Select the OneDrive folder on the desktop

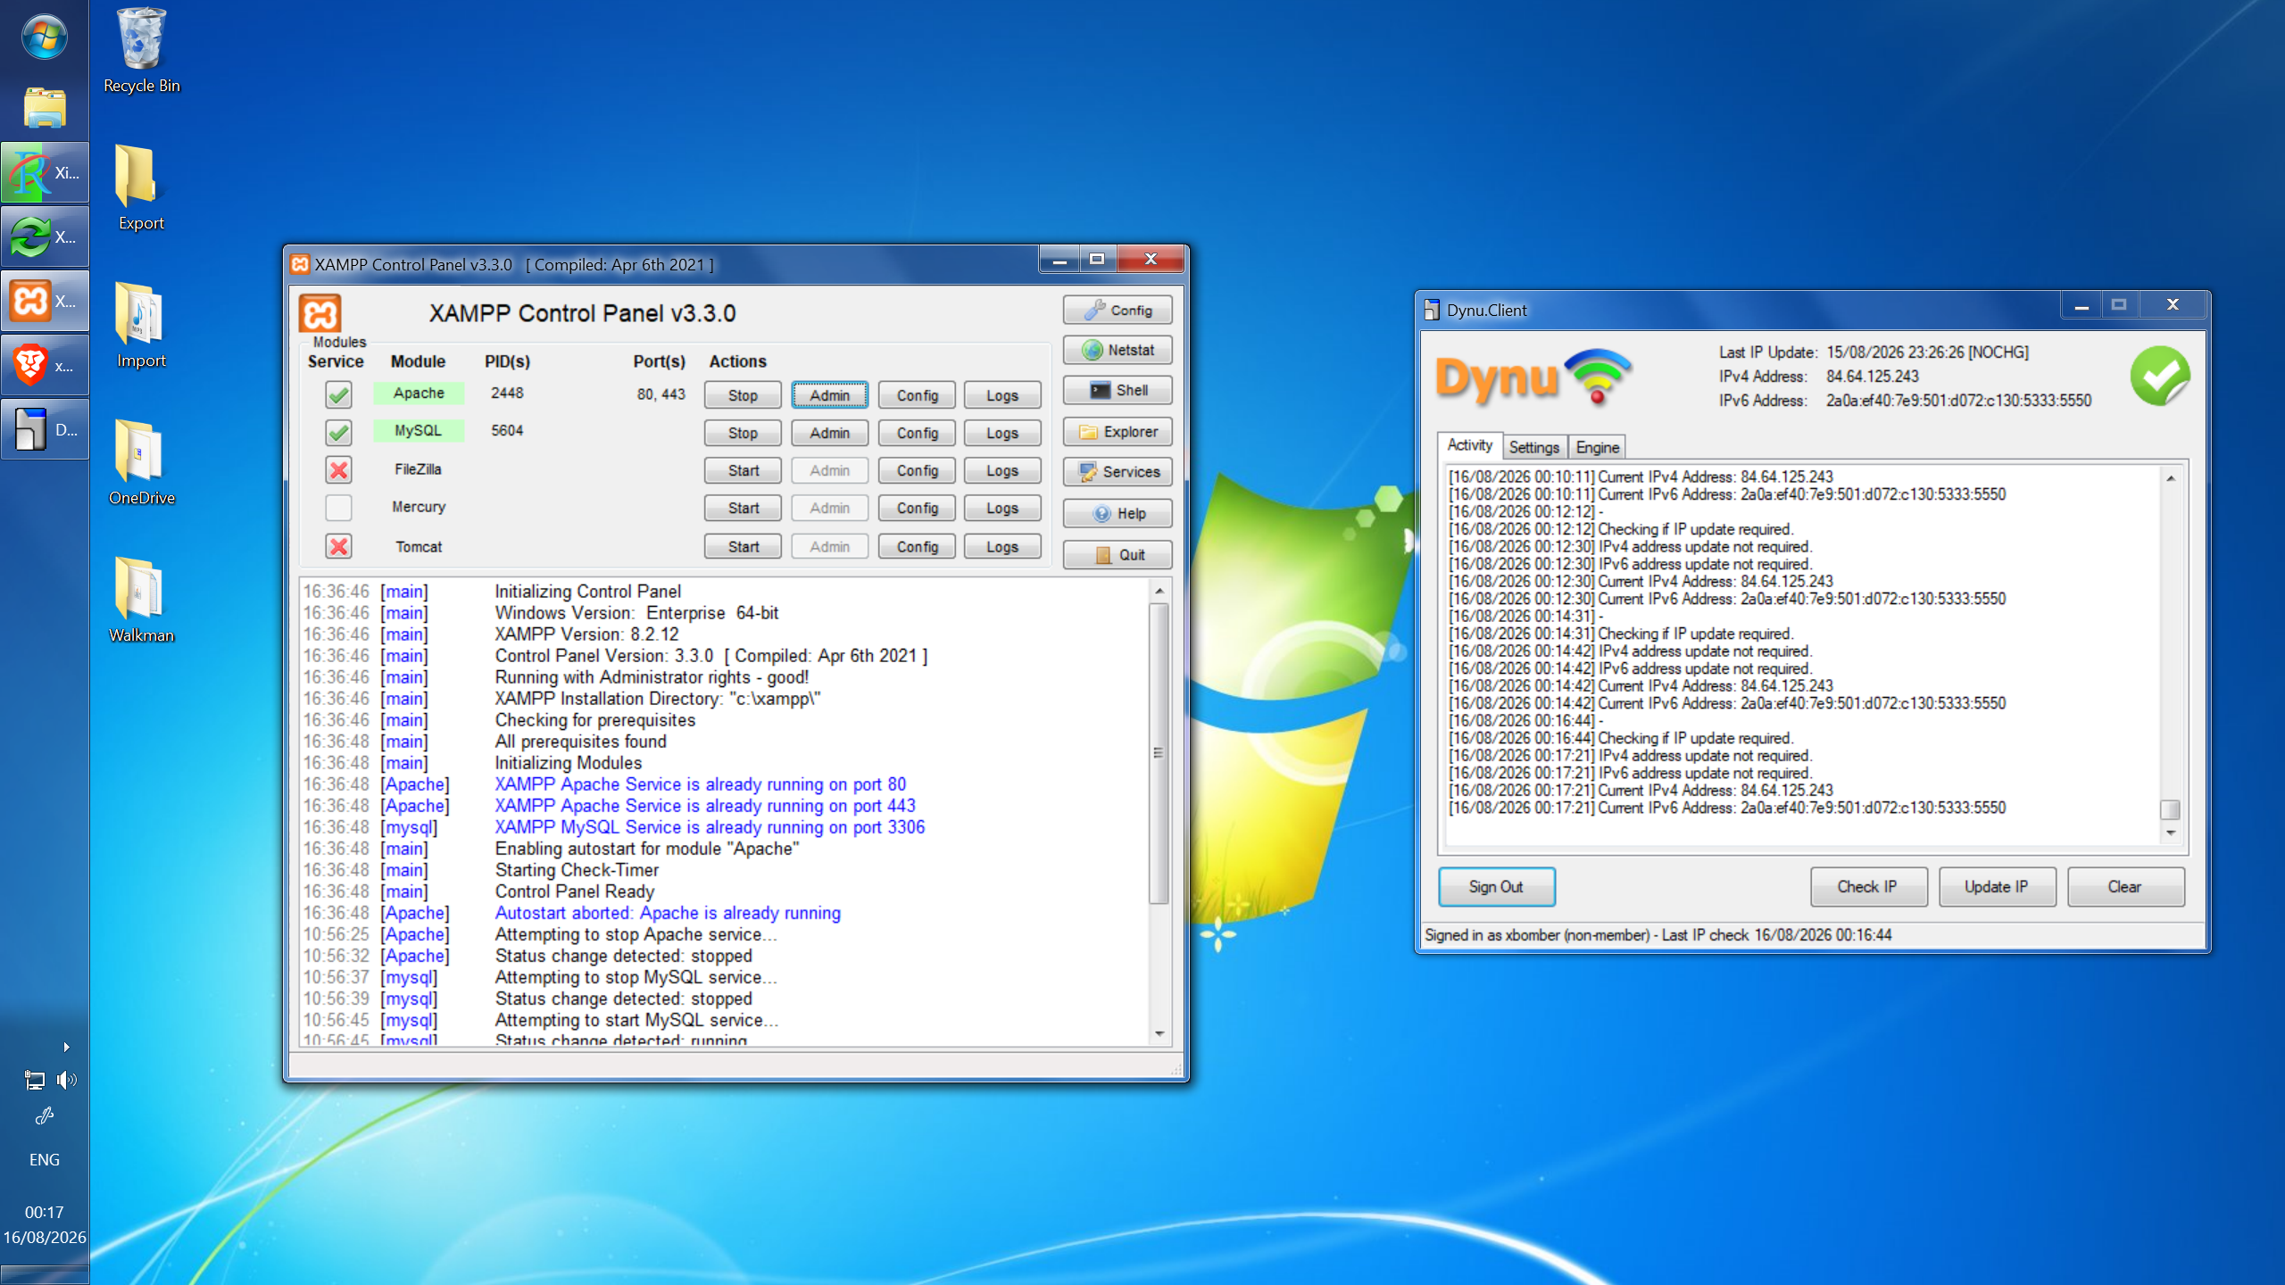pos(141,463)
